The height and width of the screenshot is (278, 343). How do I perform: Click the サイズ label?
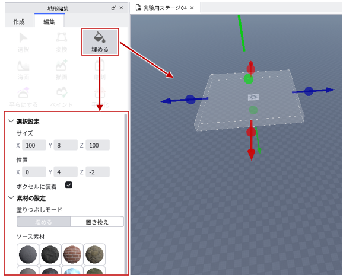(x=24, y=133)
